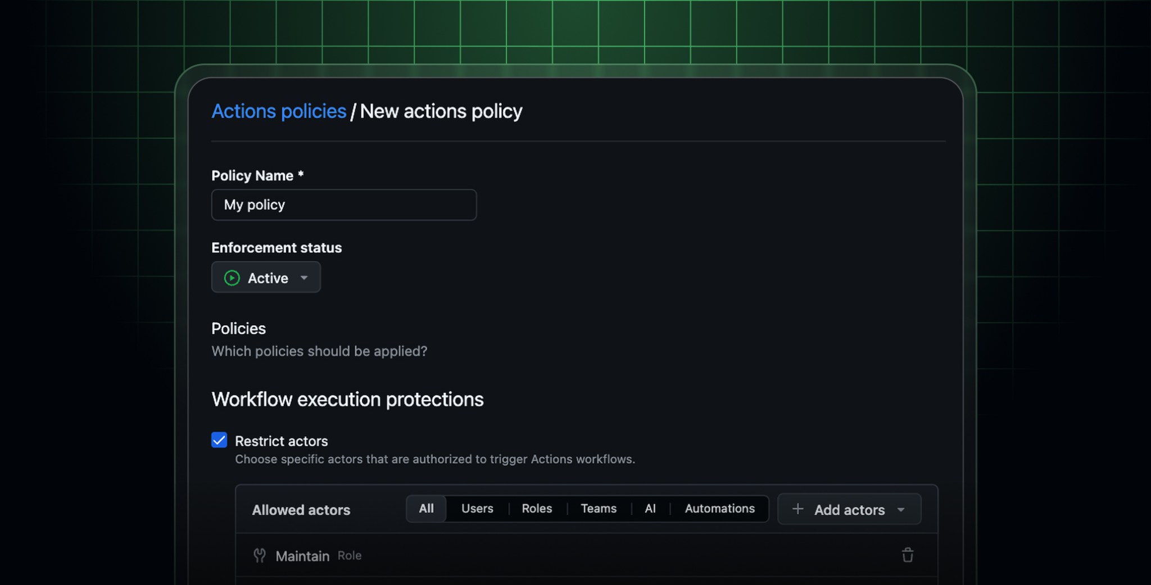Click the Workflow execution protections heading
The image size is (1151, 585).
[x=347, y=399]
